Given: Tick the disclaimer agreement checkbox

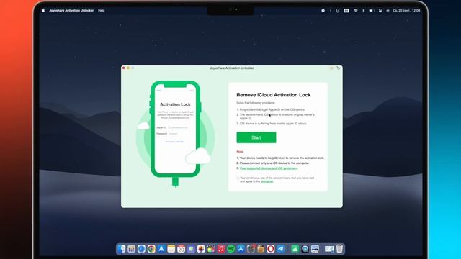Looking at the screenshot, I should (238, 178).
